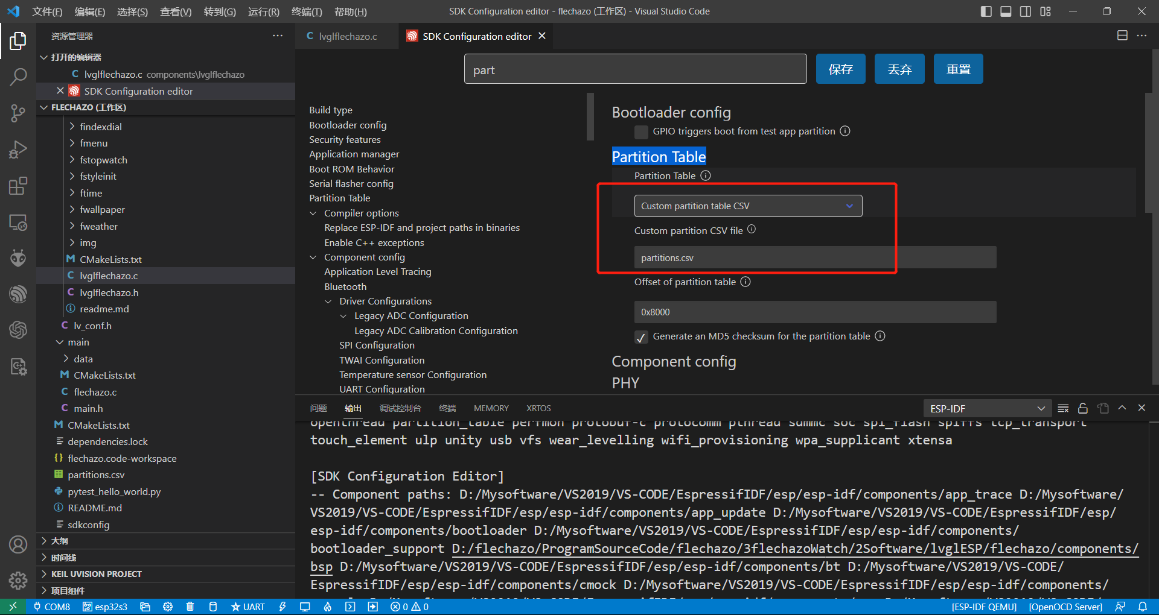Click info icon beside Custom partition CSV file

pyautogui.click(x=752, y=230)
